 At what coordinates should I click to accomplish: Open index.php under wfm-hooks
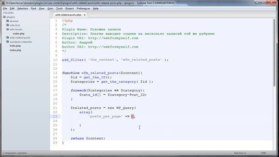(19, 34)
